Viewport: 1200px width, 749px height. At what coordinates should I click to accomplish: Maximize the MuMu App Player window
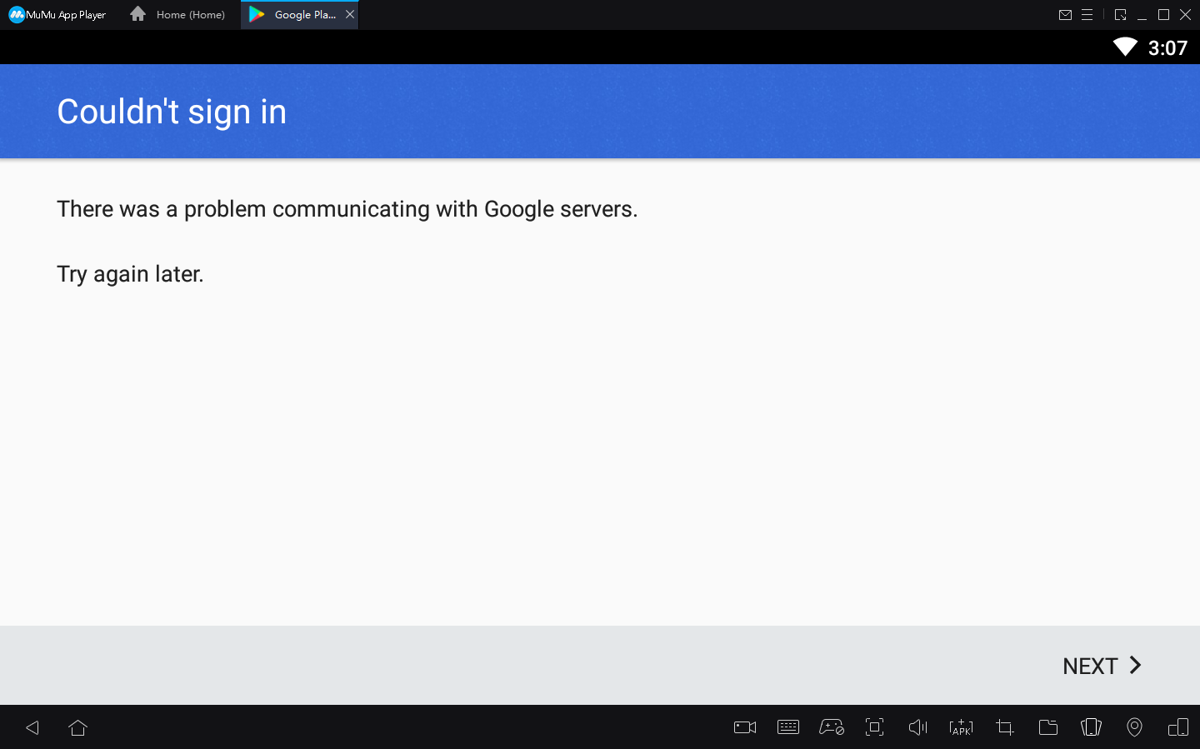tap(1163, 14)
